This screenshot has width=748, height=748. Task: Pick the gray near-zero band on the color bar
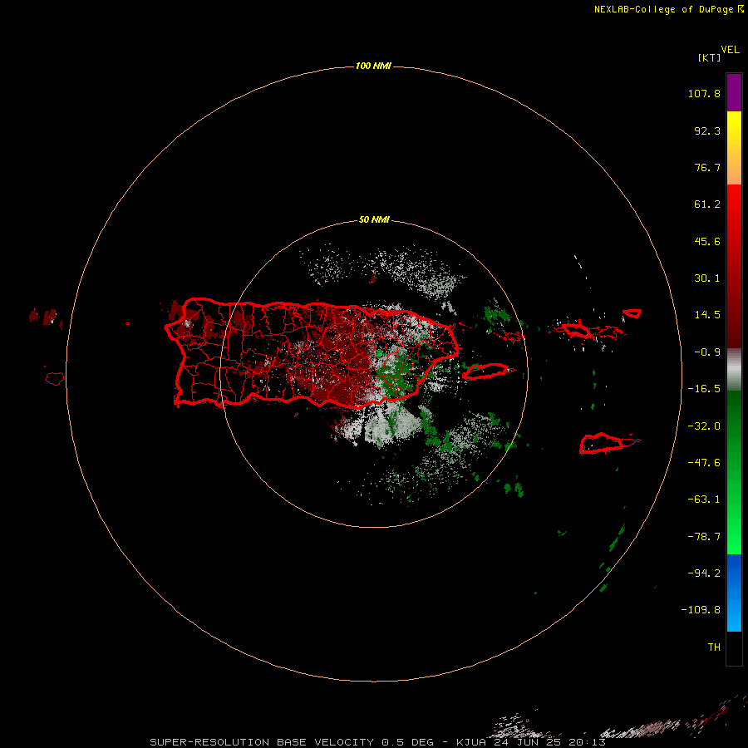(734, 370)
